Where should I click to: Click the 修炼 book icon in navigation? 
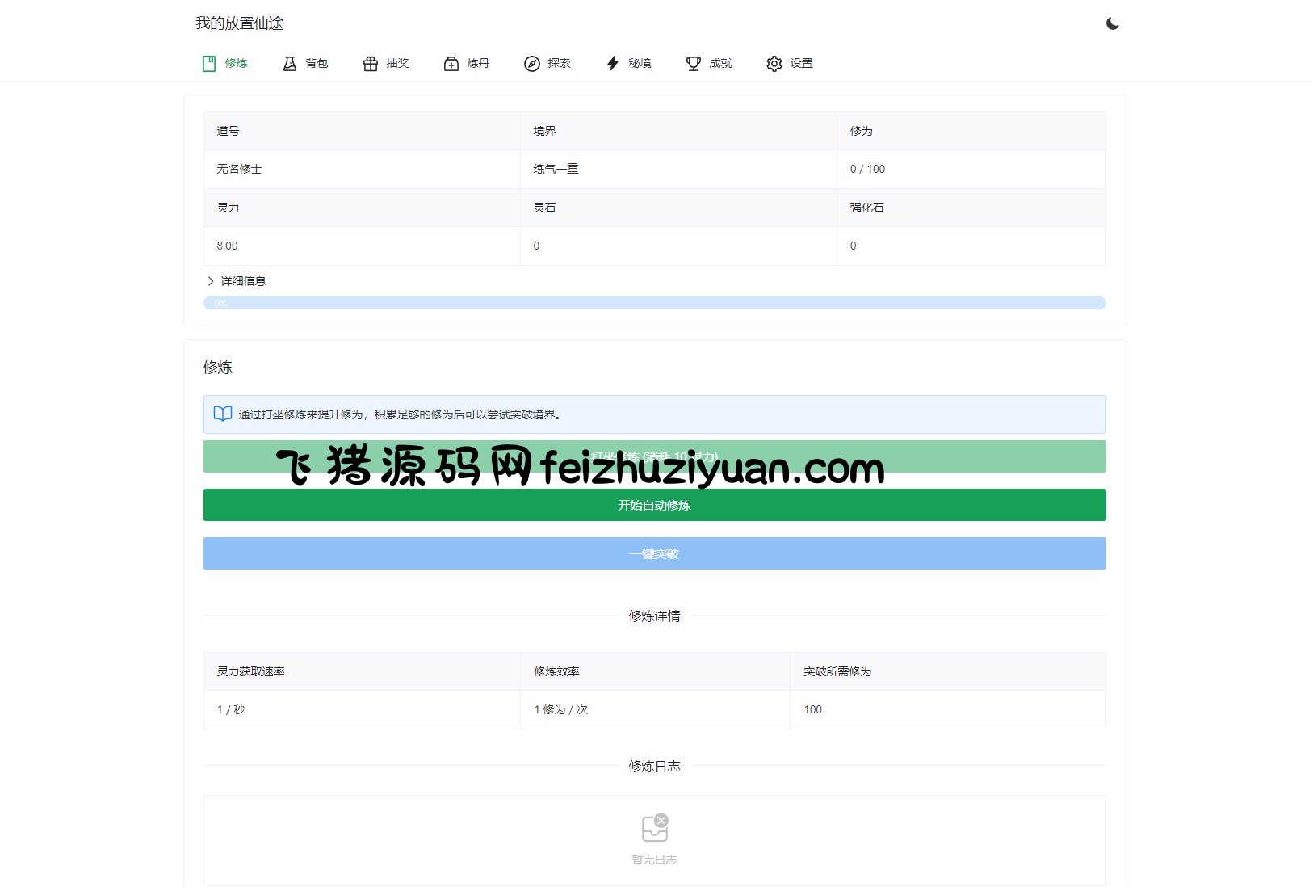(209, 64)
